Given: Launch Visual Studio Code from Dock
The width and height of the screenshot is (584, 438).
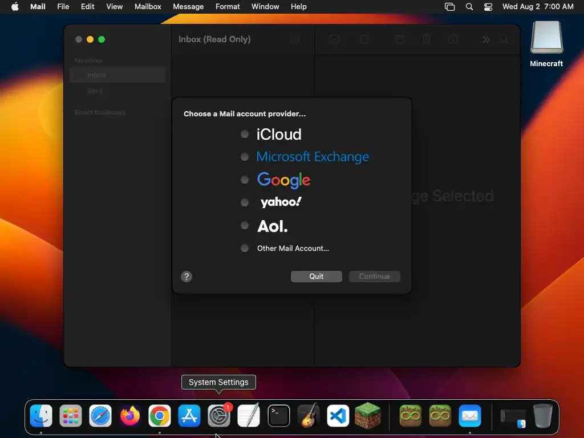Looking at the screenshot, I should click(338, 415).
